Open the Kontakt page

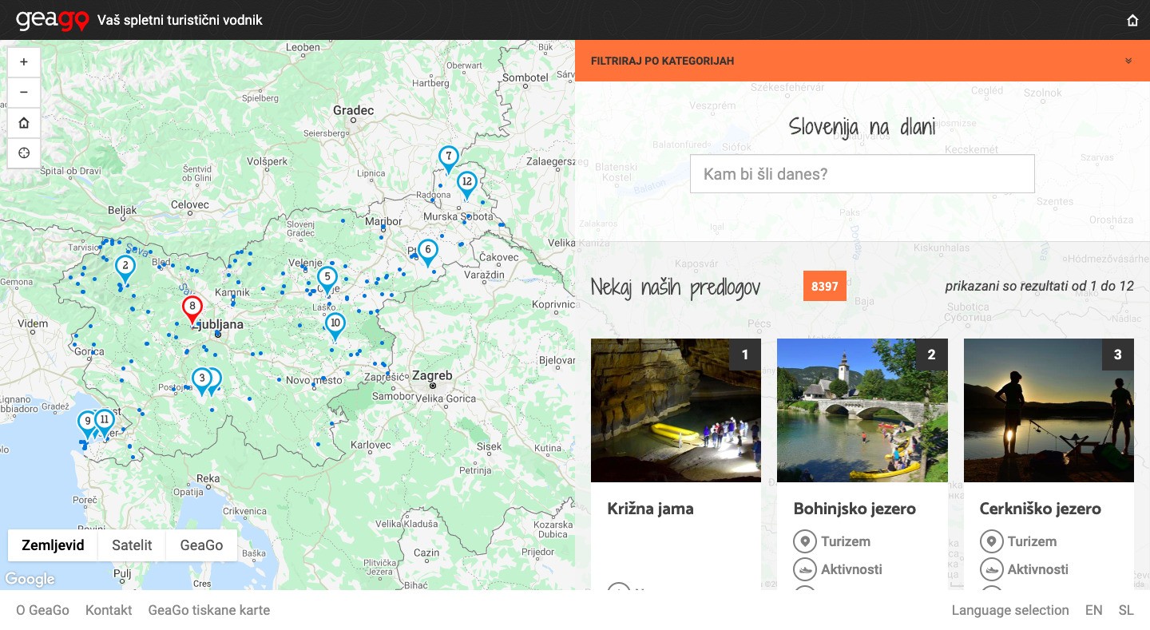coord(109,610)
